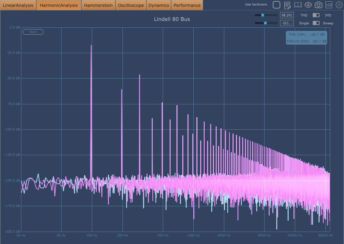Click the Single mode label
Screen dimensions: 344x244
(304, 23)
